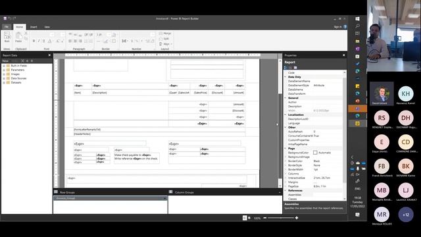The image size is (421, 237).
Task: Show properties in categorized view
Action: pos(286,67)
